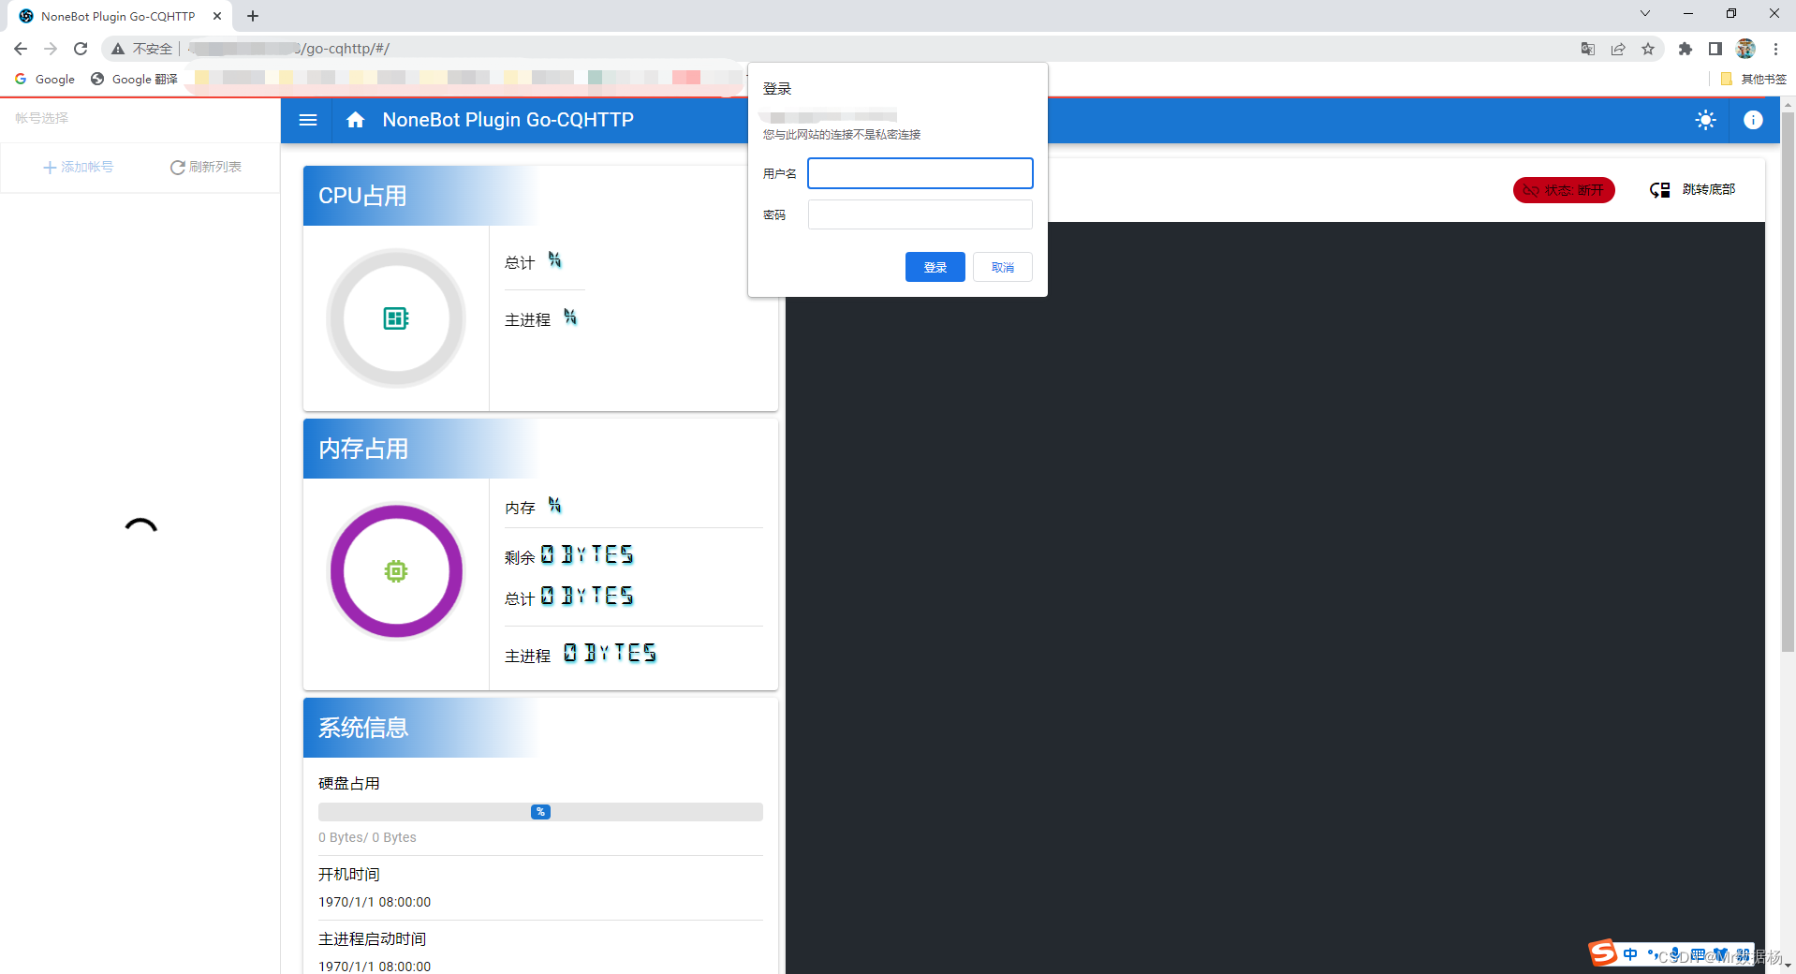
Task: Click 跳转底部 jump to bottom button
Action: 1692,190
